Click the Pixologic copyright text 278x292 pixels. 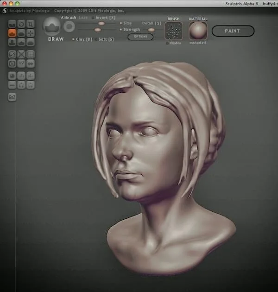point(89,11)
